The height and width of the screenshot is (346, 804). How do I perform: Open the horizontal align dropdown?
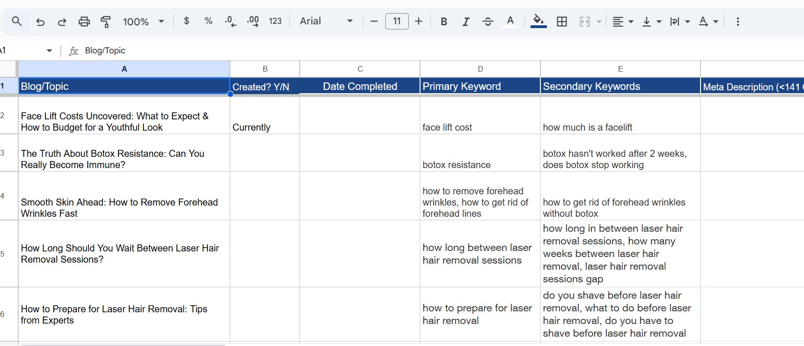pyautogui.click(x=623, y=22)
